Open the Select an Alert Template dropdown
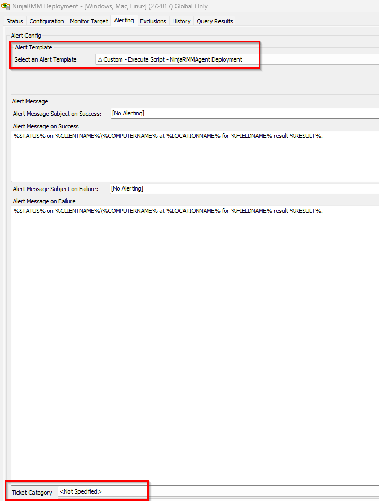This screenshot has height=501, width=379. pos(237,59)
